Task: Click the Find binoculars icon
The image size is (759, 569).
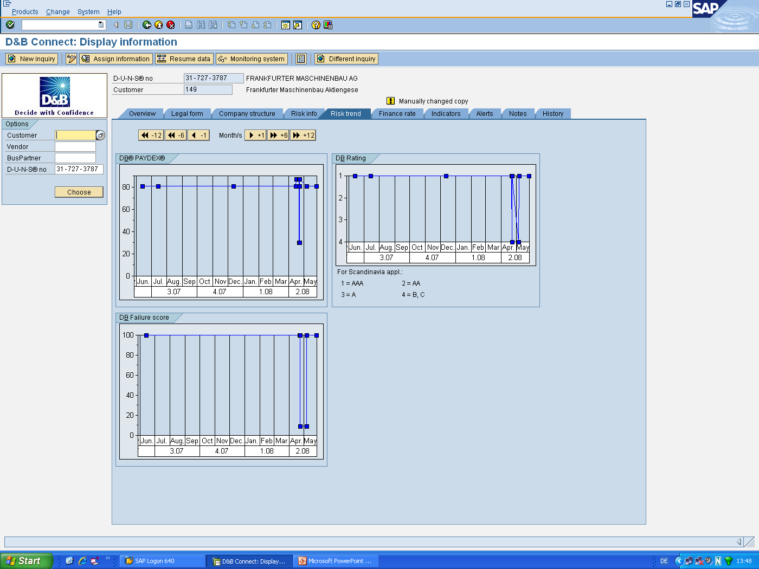Action: [x=201, y=25]
